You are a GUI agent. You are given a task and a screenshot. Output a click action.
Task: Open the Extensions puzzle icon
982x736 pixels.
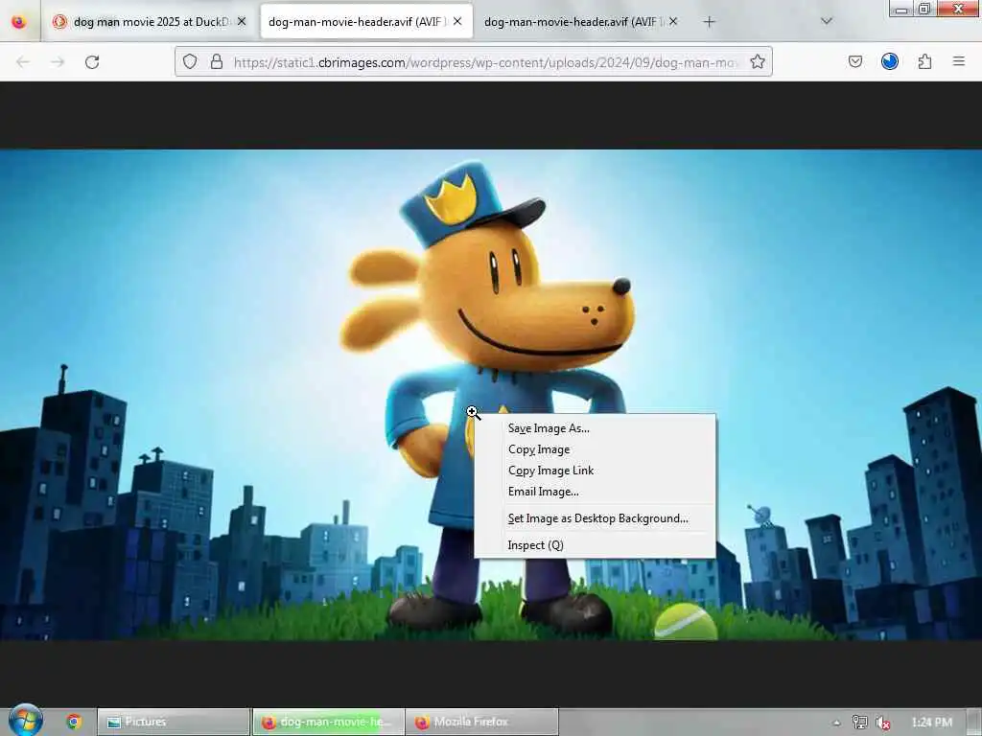[924, 61]
